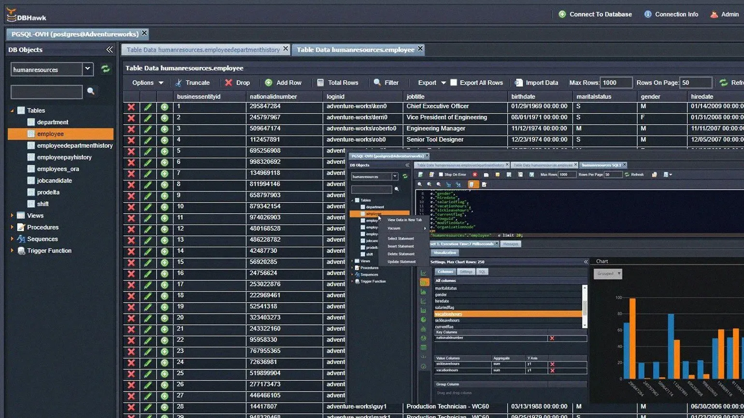The width and height of the screenshot is (744, 418).
Task: Delete row 1 using its red X icon
Action: tap(131, 107)
